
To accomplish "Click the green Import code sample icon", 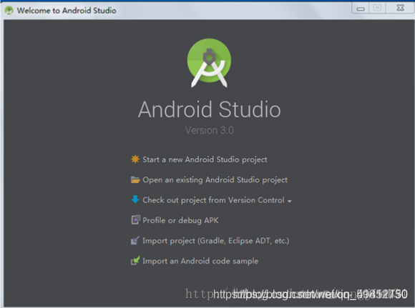I will 135,261.
